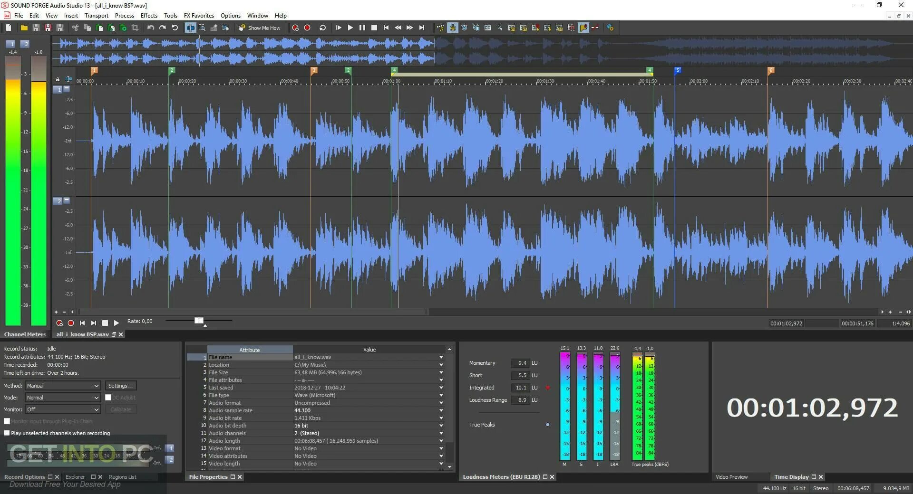Open the Method dropdown set to Manual
This screenshot has width=913, height=494.
click(62, 386)
